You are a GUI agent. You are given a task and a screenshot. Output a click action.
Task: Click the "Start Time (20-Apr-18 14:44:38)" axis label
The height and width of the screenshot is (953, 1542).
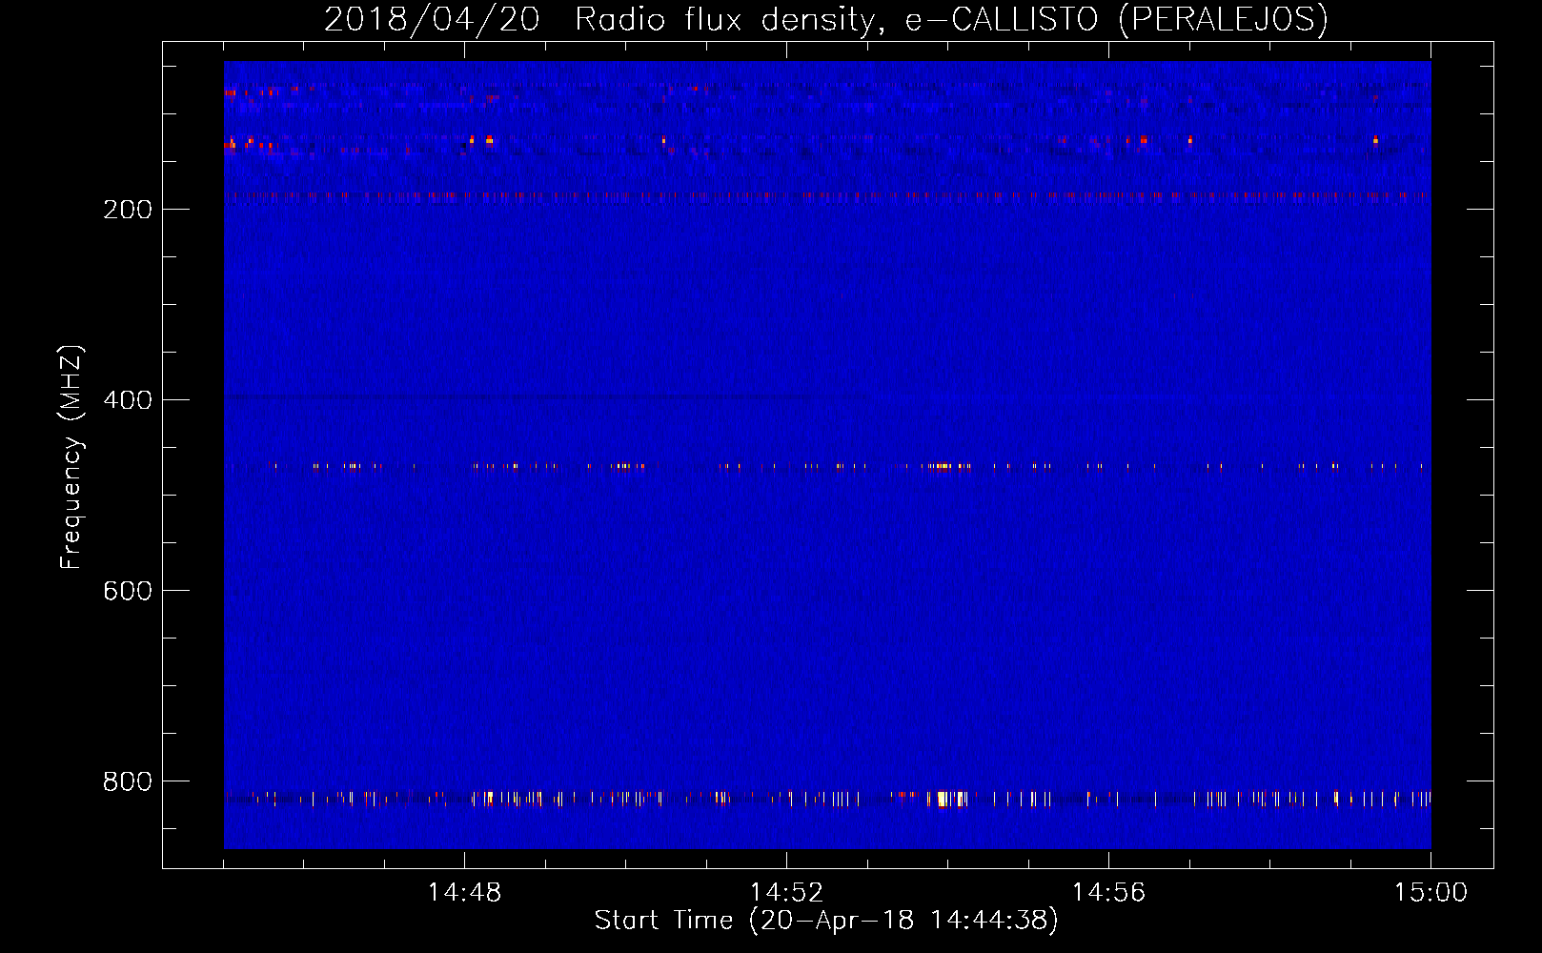(826, 921)
